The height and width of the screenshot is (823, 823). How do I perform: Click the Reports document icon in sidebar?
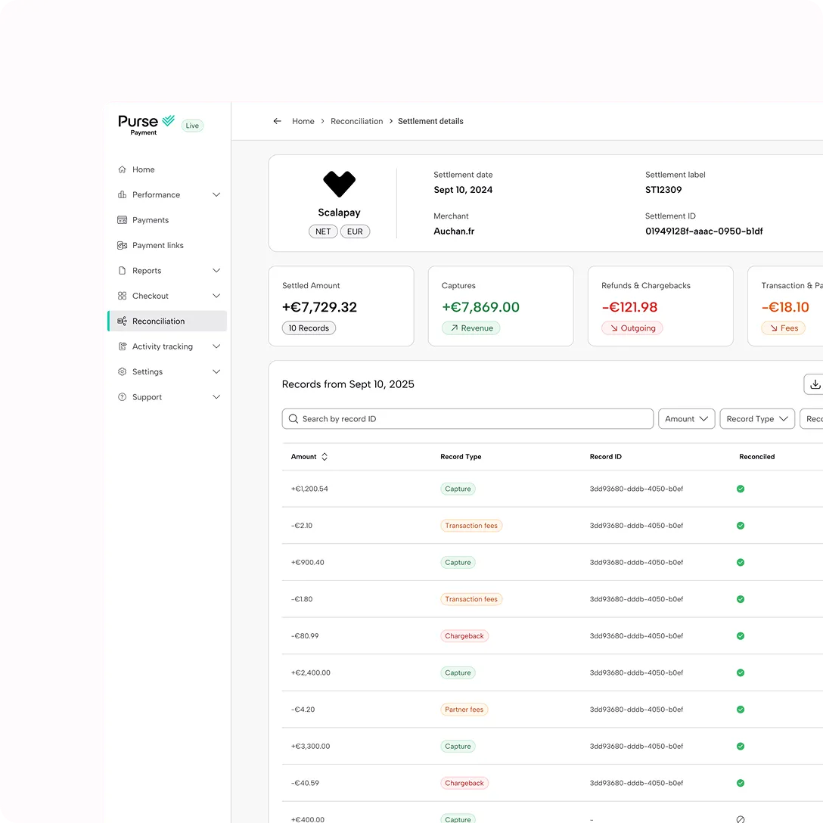(123, 270)
